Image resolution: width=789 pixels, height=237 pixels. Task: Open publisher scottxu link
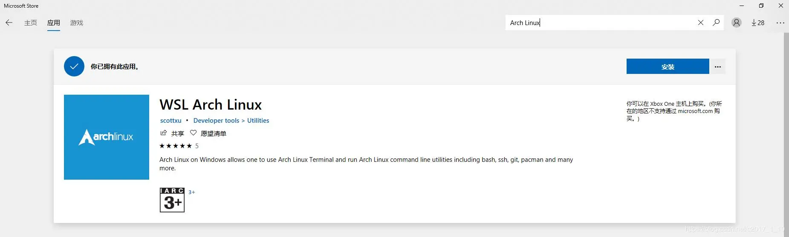(171, 121)
